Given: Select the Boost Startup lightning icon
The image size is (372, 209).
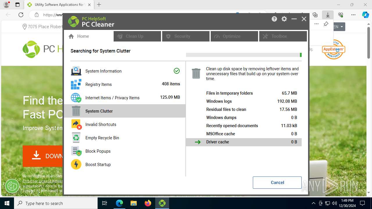Looking at the screenshot, I should pyautogui.click(x=76, y=164).
